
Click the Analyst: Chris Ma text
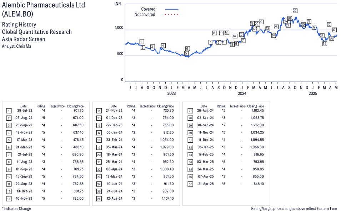point(16,46)
